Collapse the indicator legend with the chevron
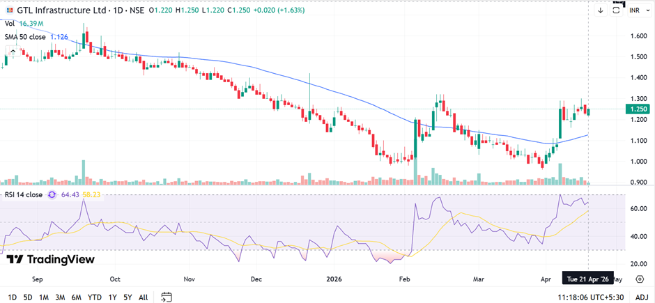Image resolution: width=655 pixels, height=303 pixels. coord(13,50)
